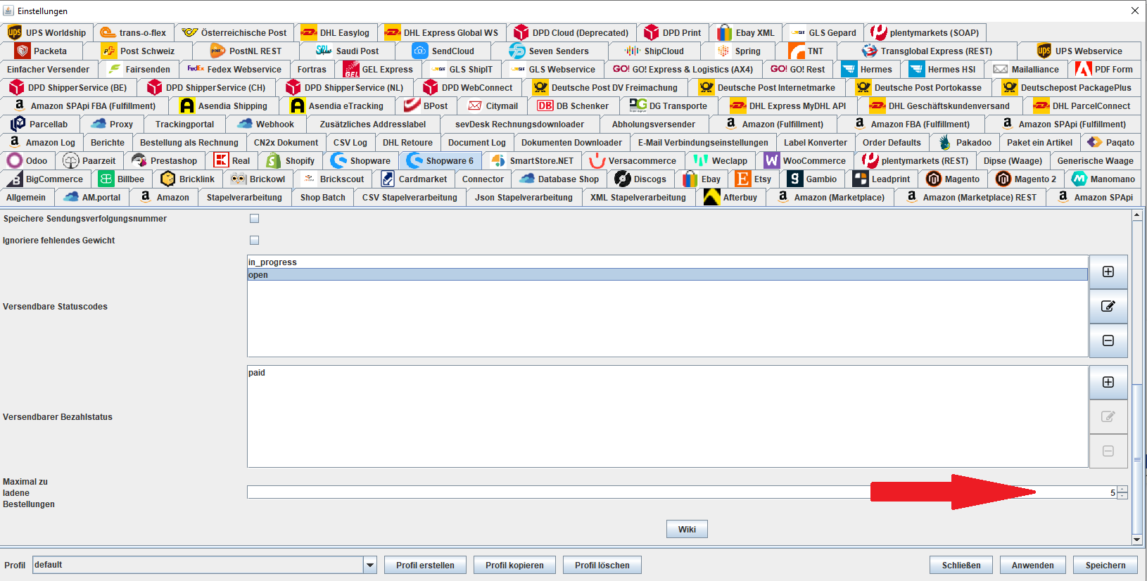Click the default profile combo box field
Viewport: 1147px width, 581px height.
pyautogui.click(x=198, y=565)
